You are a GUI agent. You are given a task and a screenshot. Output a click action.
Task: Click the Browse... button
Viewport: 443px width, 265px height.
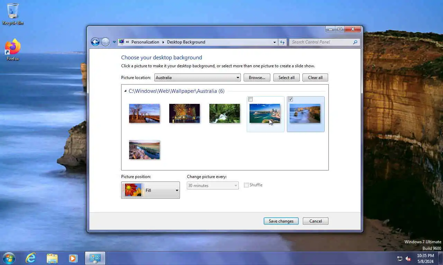tap(257, 78)
